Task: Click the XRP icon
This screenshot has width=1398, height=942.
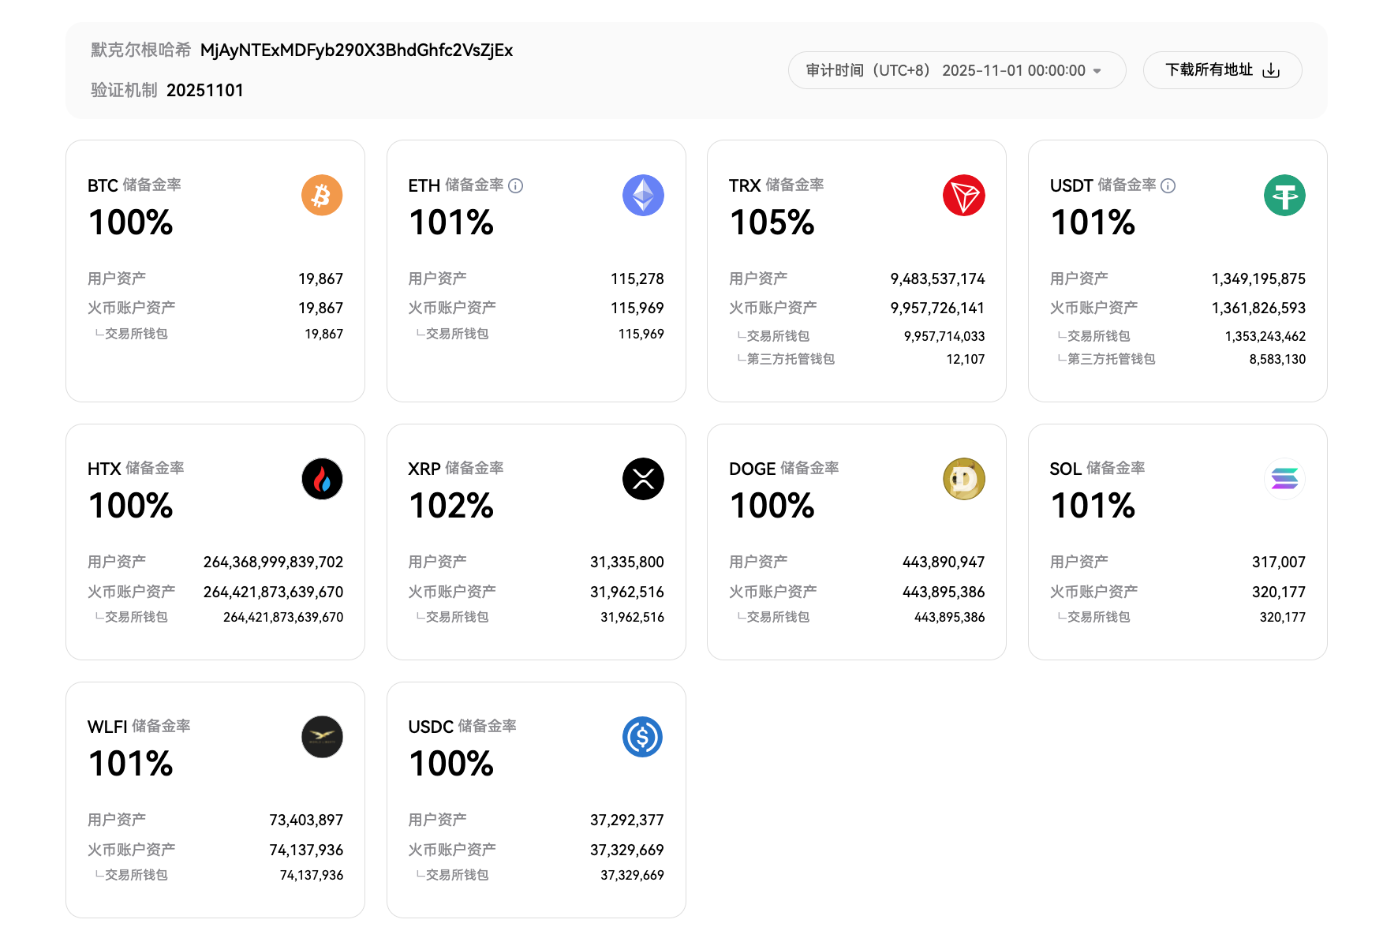Action: pyautogui.click(x=643, y=479)
